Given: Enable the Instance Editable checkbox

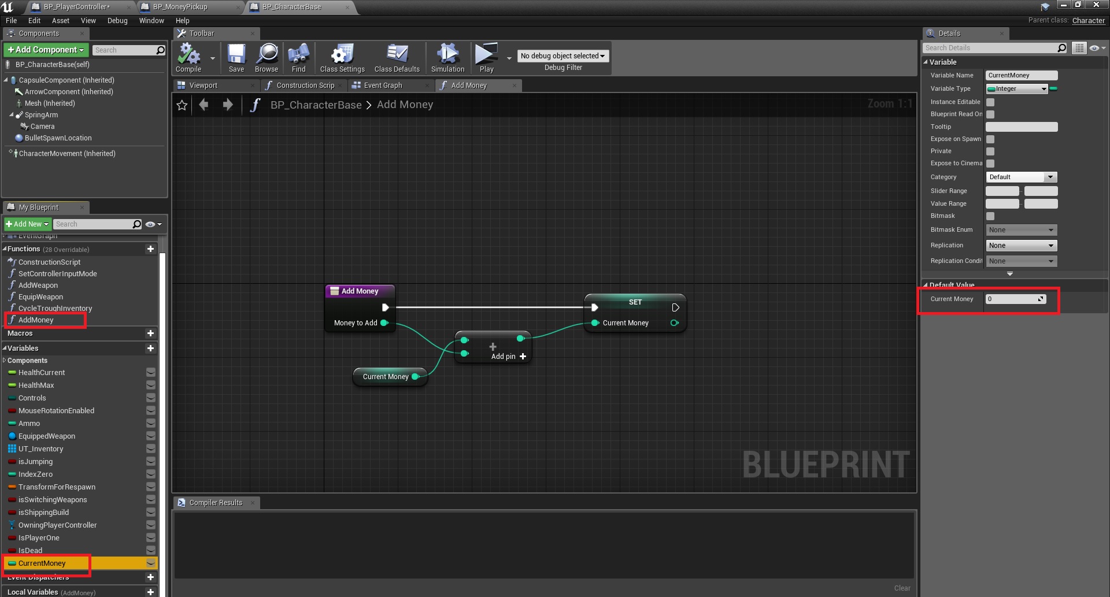Looking at the screenshot, I should click(990, 102).
